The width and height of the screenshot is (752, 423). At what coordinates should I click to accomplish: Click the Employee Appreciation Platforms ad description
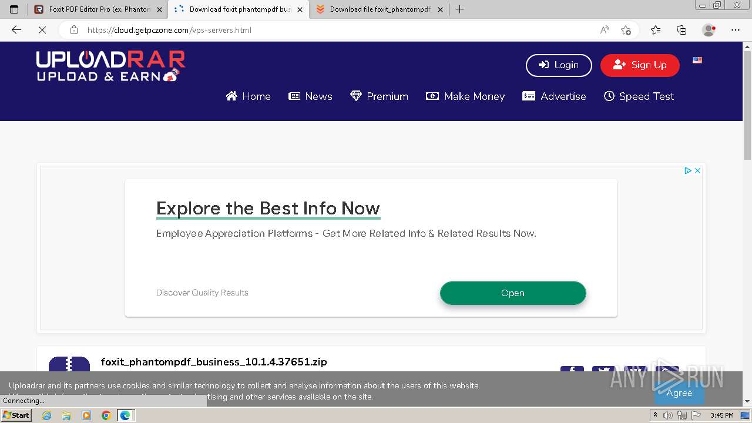346,234
